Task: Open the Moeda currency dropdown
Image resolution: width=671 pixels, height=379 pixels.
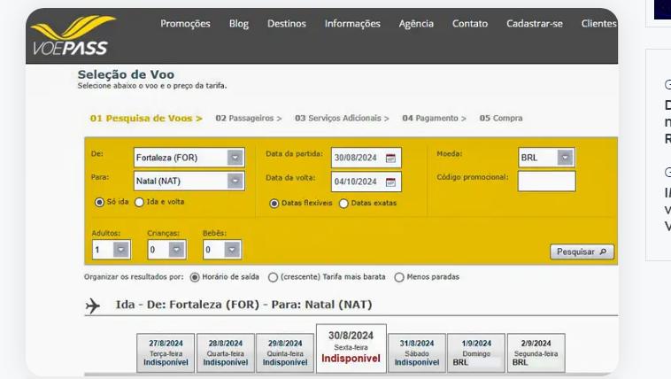Action: 566,158
